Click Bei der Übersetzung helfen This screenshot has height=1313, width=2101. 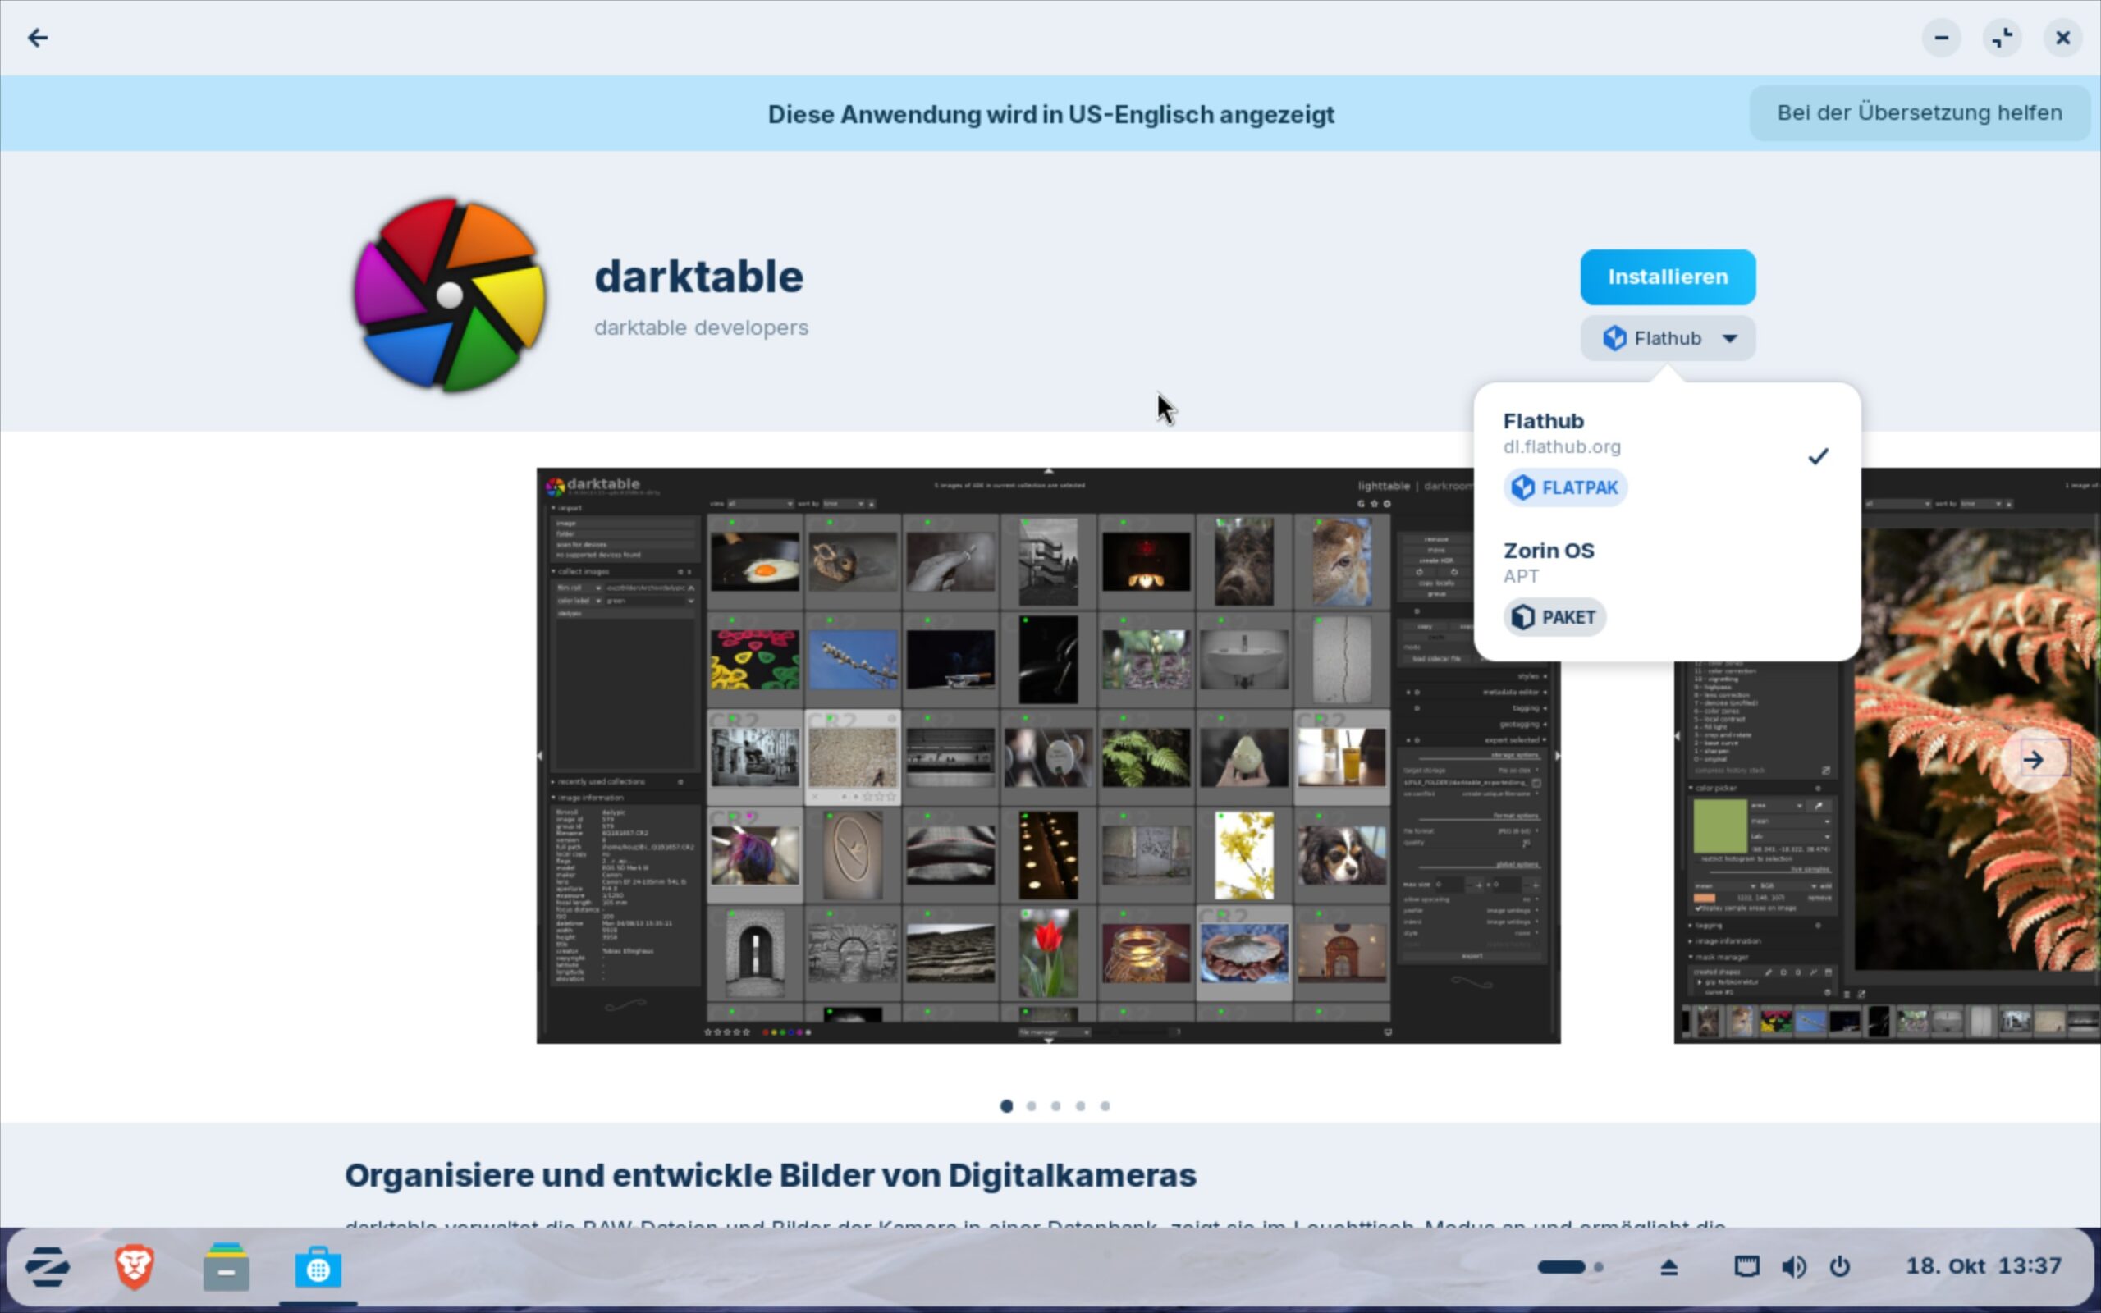point(1919,113)
